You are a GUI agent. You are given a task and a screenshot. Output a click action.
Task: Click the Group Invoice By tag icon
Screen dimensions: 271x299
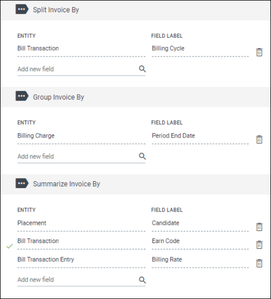[22, 96]
